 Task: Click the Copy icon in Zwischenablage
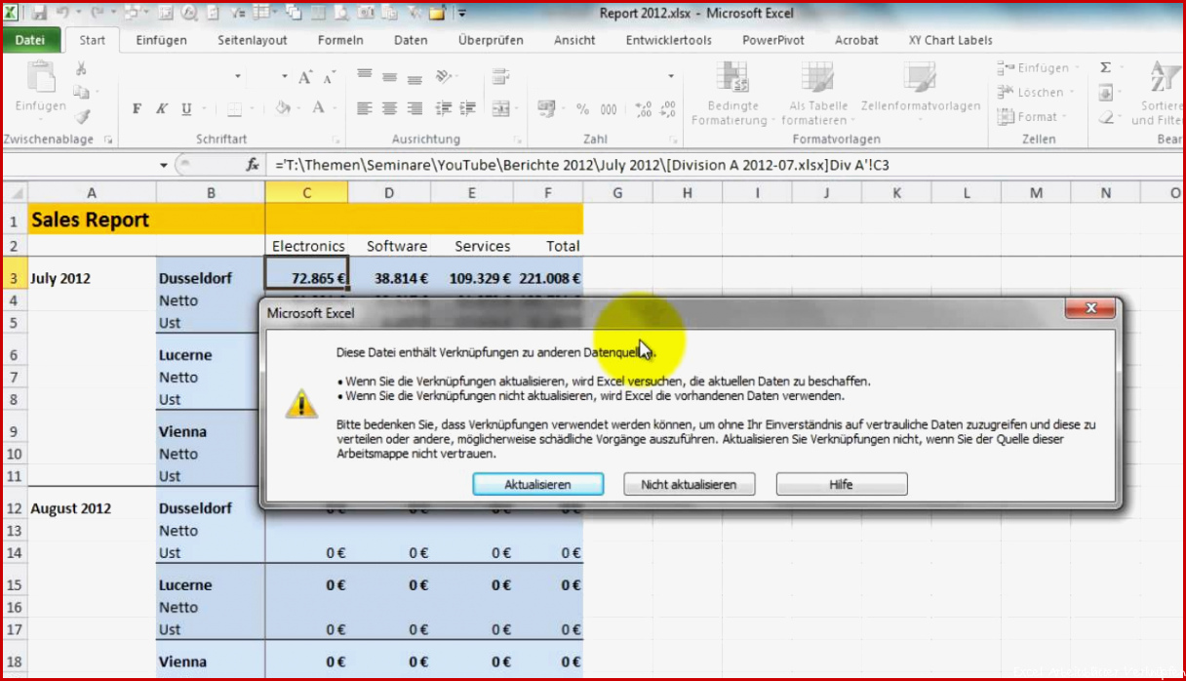(82, 92)
